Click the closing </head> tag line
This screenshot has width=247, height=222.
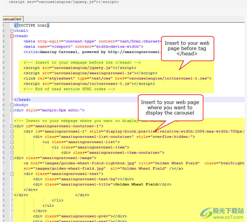click(22, 100)
